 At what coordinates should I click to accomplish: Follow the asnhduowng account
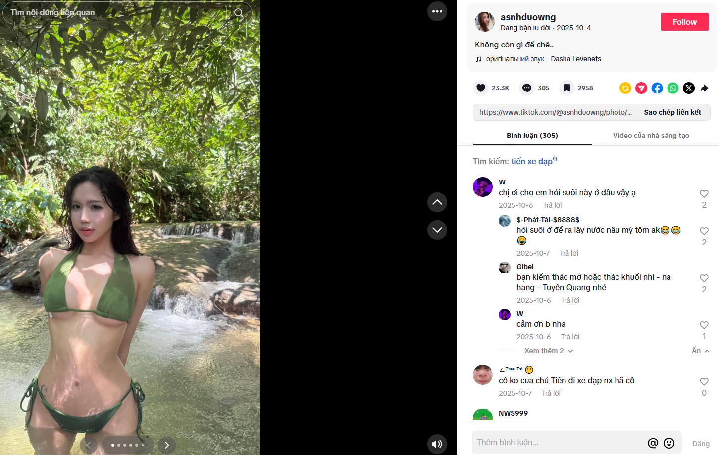pyautogui.click(x=684, y=22)
